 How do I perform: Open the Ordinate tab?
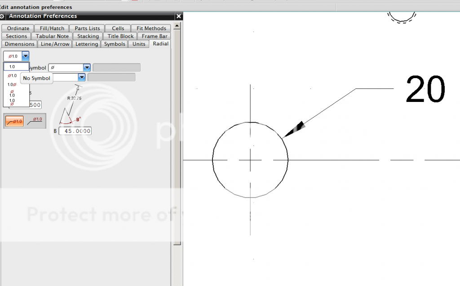click(18, 28)
